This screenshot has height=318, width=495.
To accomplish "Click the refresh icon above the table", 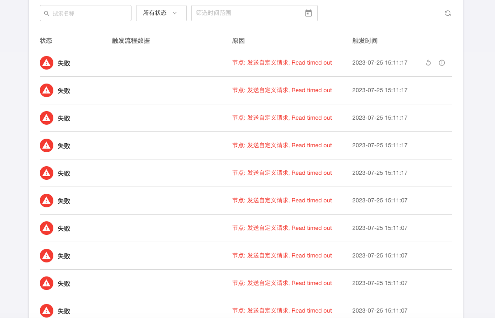I will (x=448, y=13).
